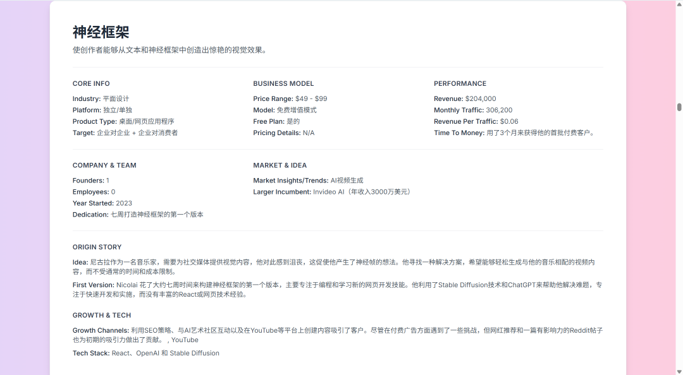Click the First Version paragraph starting Nicolai
The height and width of the screenshot is (375, 683).
[x=337, y=290]
